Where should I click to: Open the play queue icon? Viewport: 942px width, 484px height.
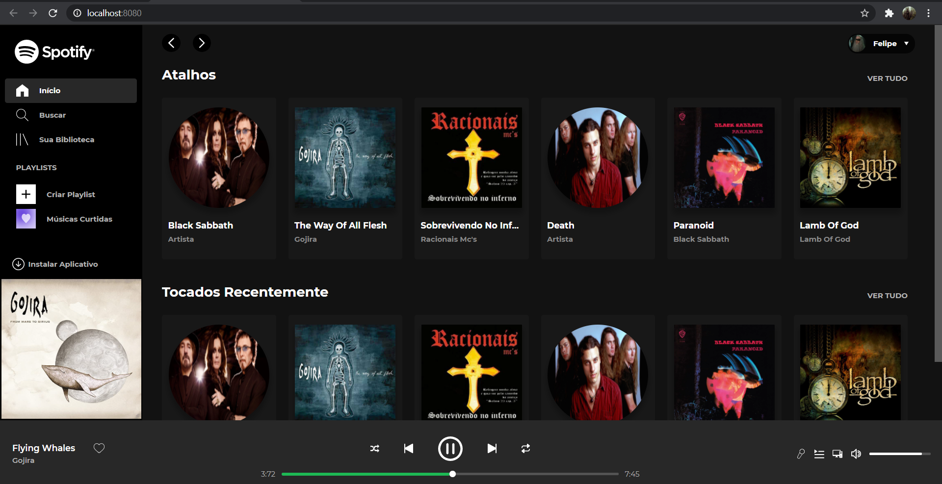[819, 454]
